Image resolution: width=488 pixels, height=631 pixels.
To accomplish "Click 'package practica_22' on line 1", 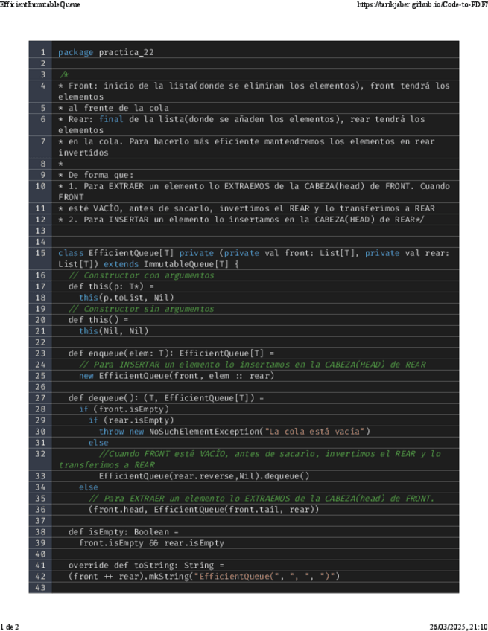I will 106,52.
